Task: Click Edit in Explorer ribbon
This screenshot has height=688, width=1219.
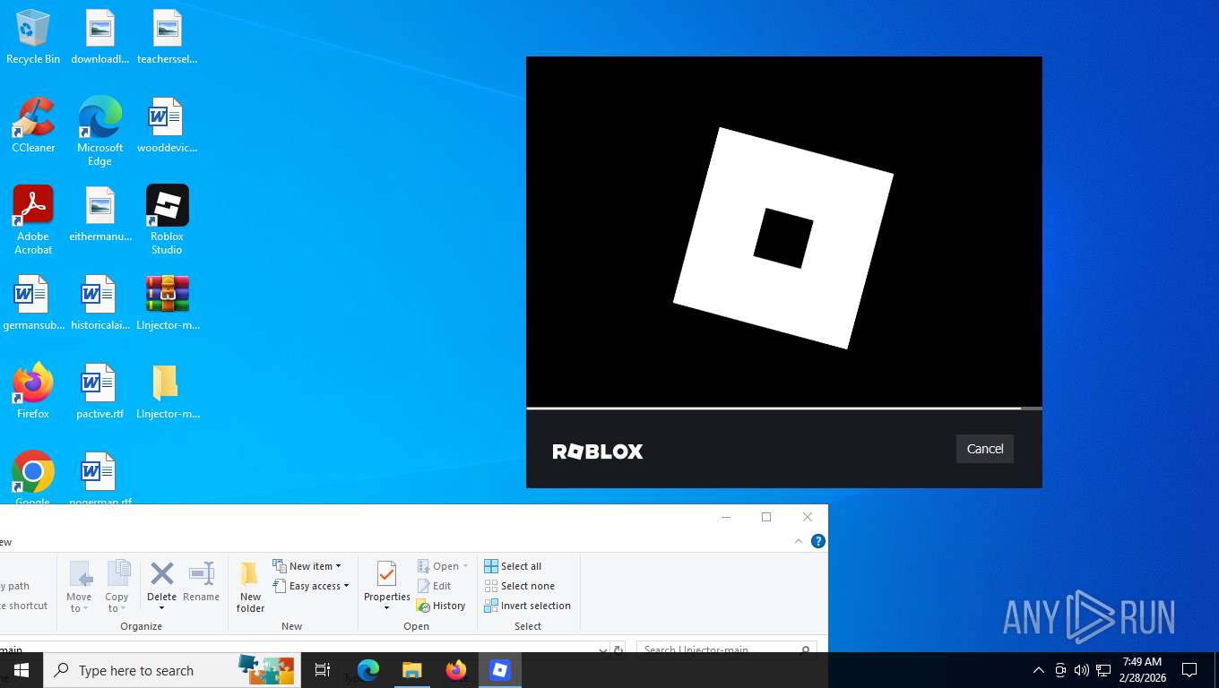Action: [434, 586]
